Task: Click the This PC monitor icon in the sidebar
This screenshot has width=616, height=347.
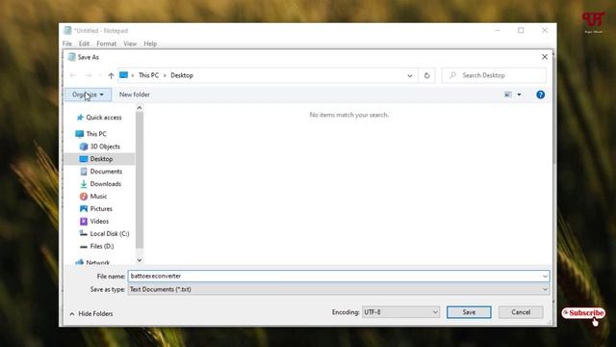Action: click(x=79, y=134)
